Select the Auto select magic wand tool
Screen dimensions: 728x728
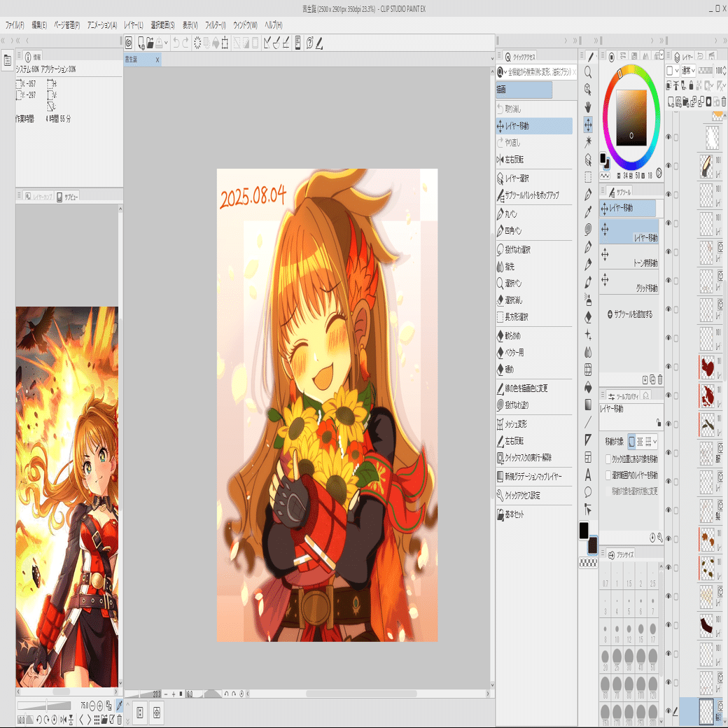(588, 141)
